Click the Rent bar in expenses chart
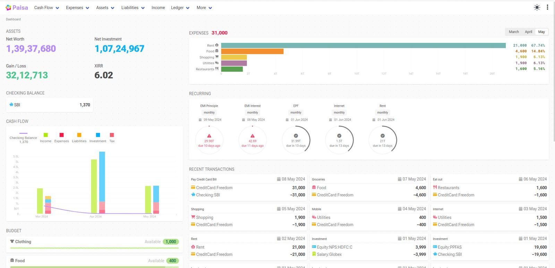555x268 pixels. (x=363, y=45)
